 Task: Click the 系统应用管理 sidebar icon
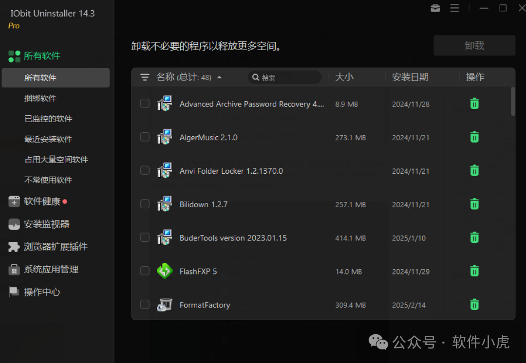[x=14, y=270]
